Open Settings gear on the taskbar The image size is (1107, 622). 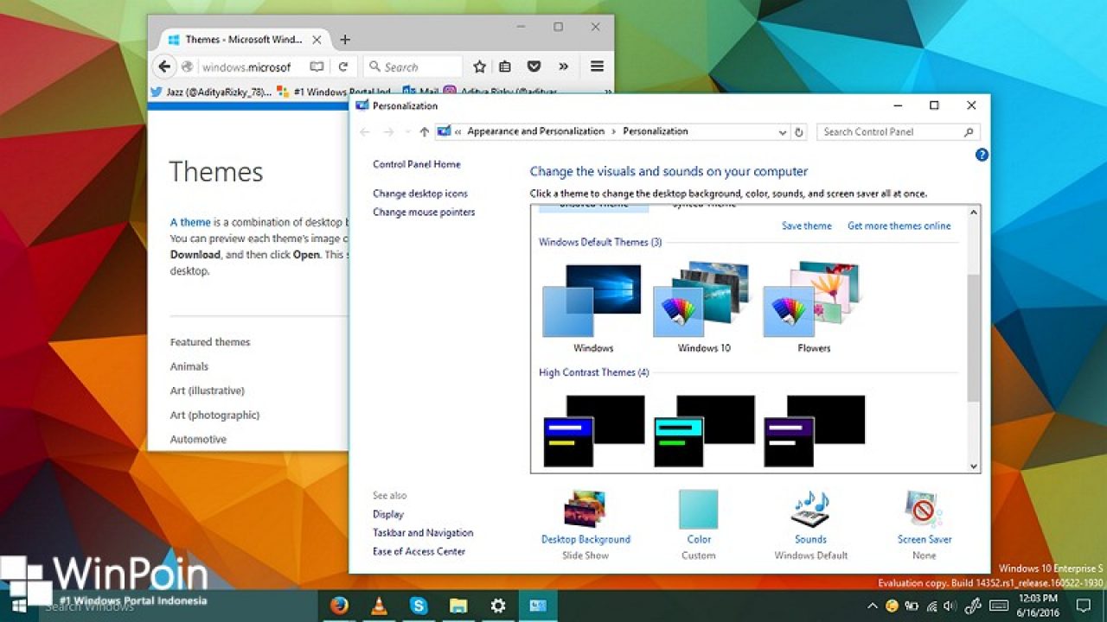tap(498, 606)
